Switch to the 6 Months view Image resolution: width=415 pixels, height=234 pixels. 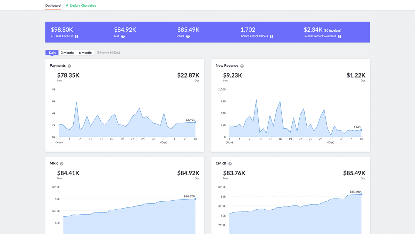pyautogui.click(x=85, y=53)
